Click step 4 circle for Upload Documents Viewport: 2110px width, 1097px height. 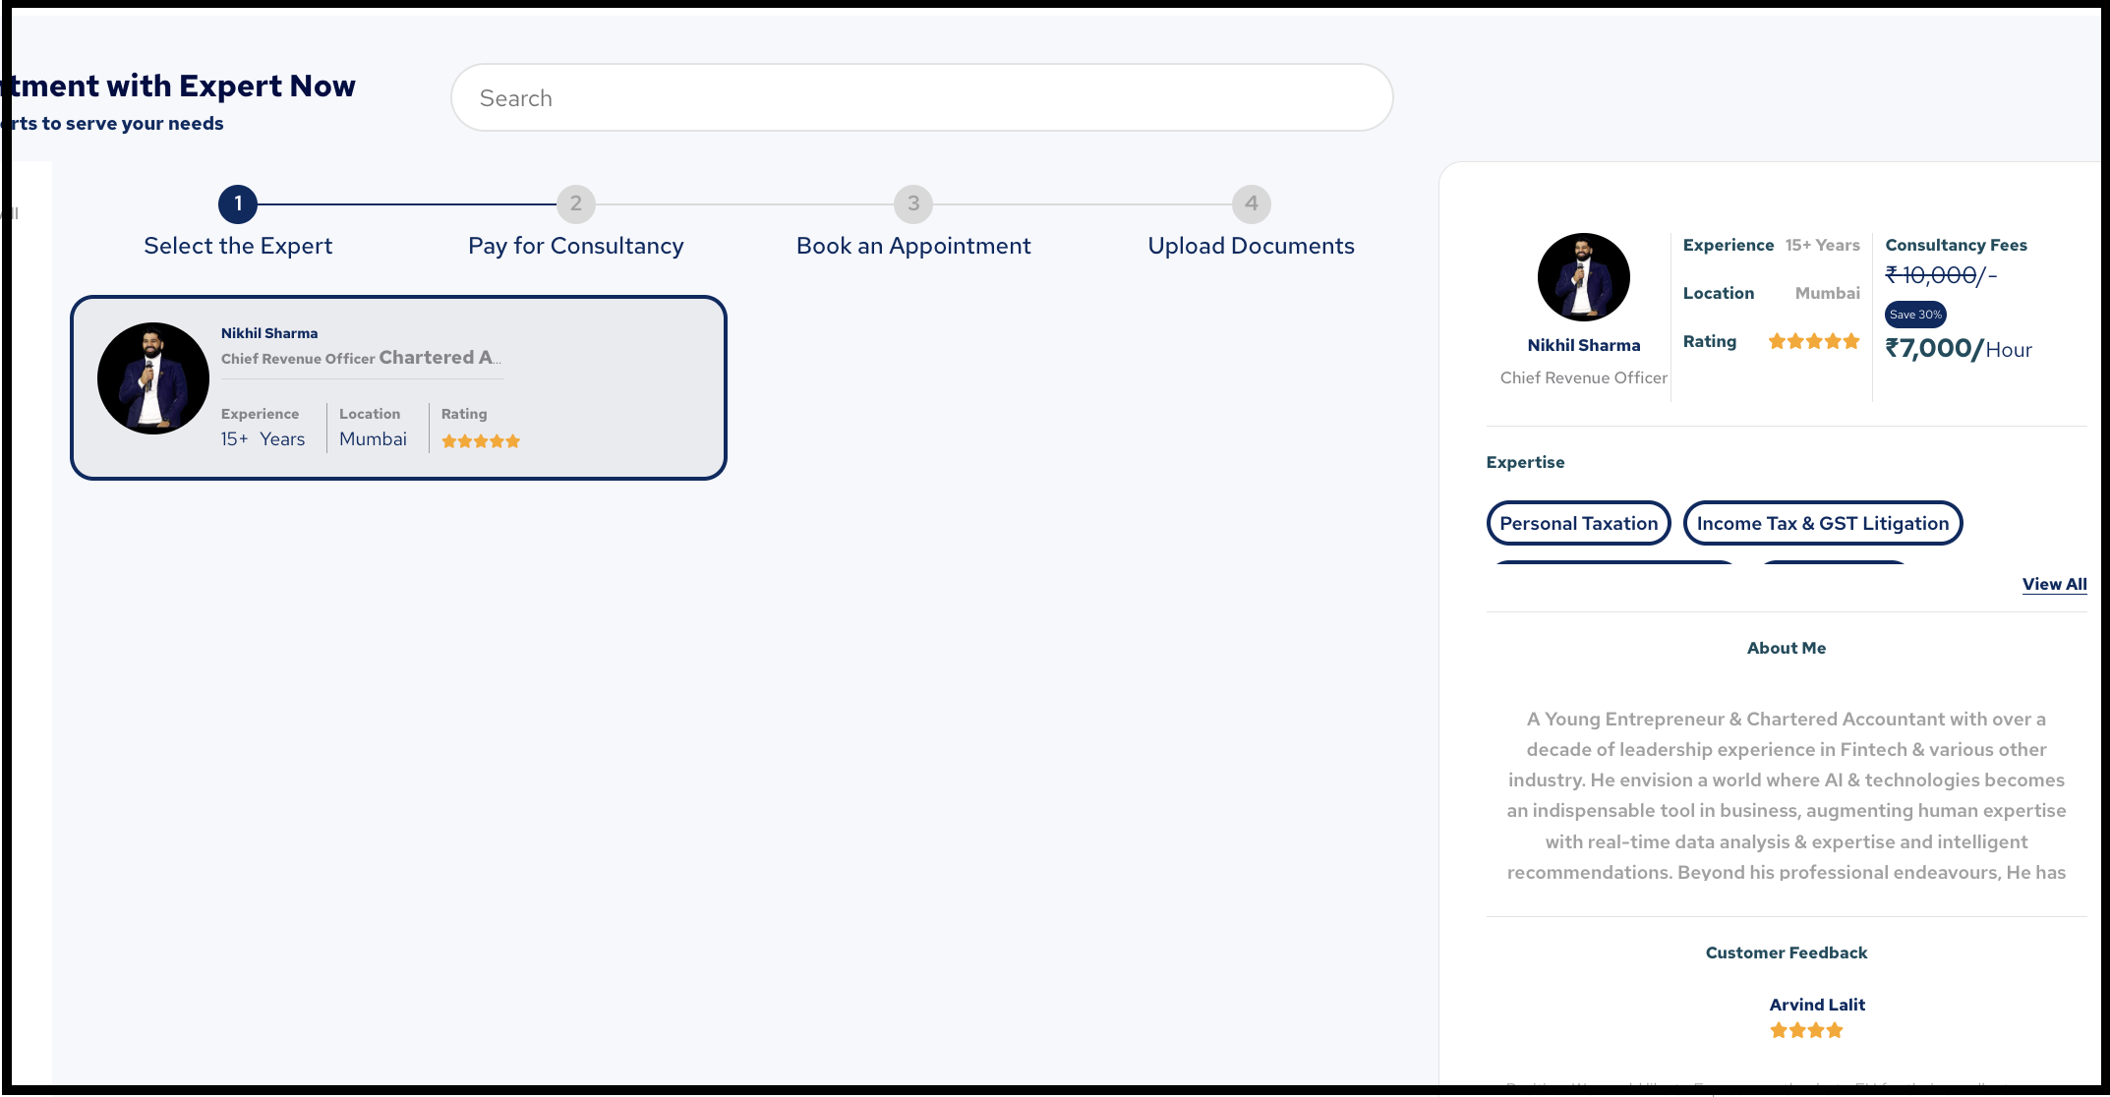pyautogui.click(x=1252, y=204)
